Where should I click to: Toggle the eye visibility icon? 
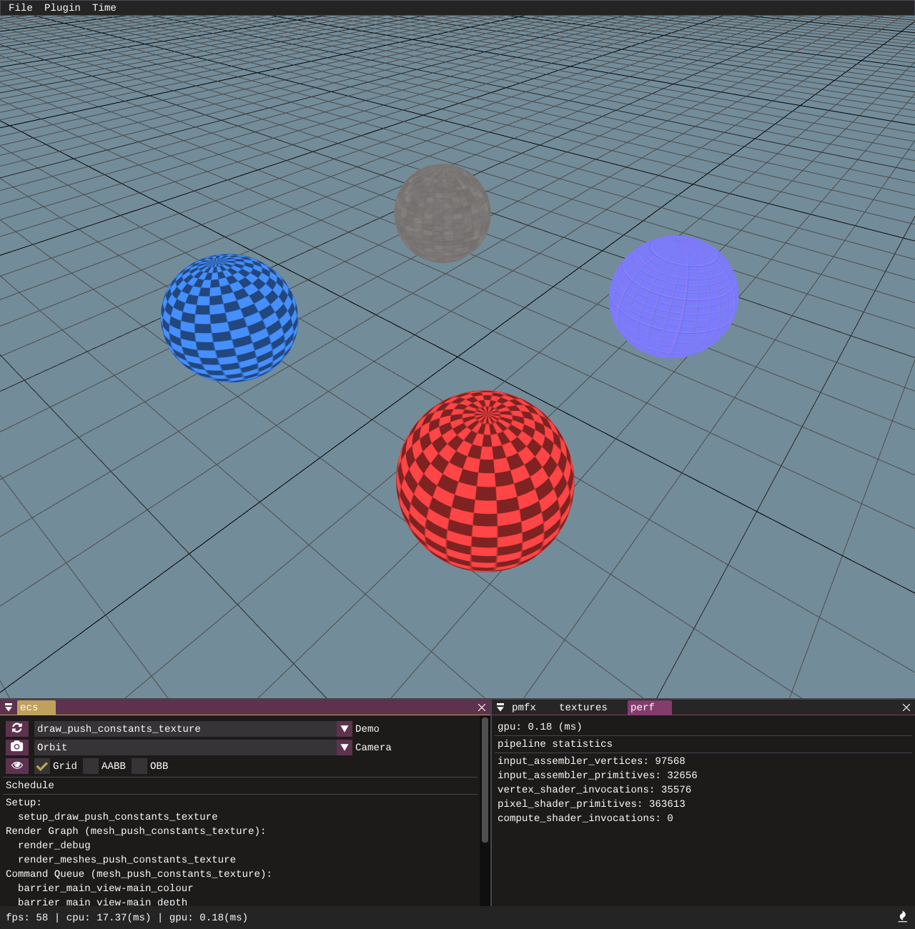click(17, 765)
